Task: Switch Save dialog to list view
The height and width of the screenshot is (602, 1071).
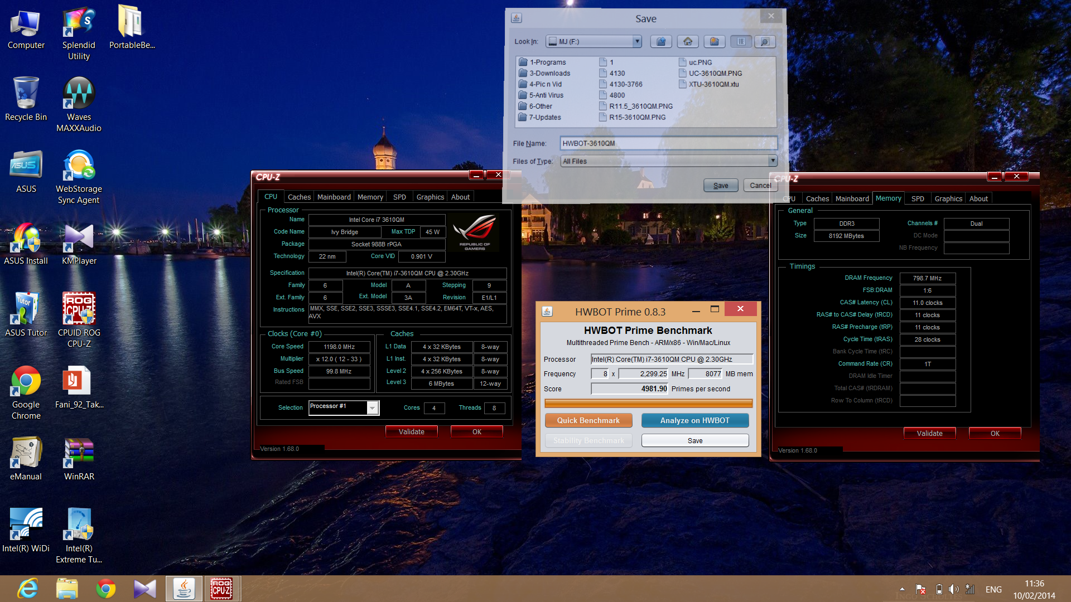Action: coord(741,42)
